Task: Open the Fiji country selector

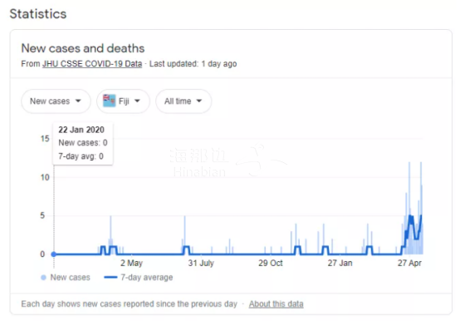Action: pos(123,101)
